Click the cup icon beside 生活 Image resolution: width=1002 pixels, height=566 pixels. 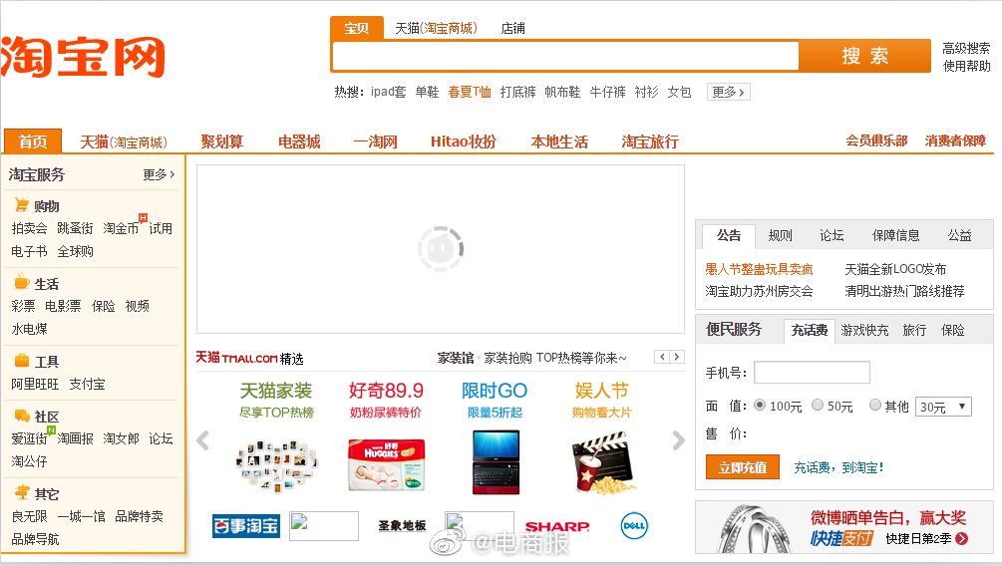coord(22,282)
